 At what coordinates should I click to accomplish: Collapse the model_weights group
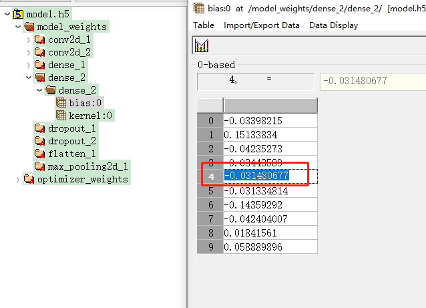tap(18, 27)
